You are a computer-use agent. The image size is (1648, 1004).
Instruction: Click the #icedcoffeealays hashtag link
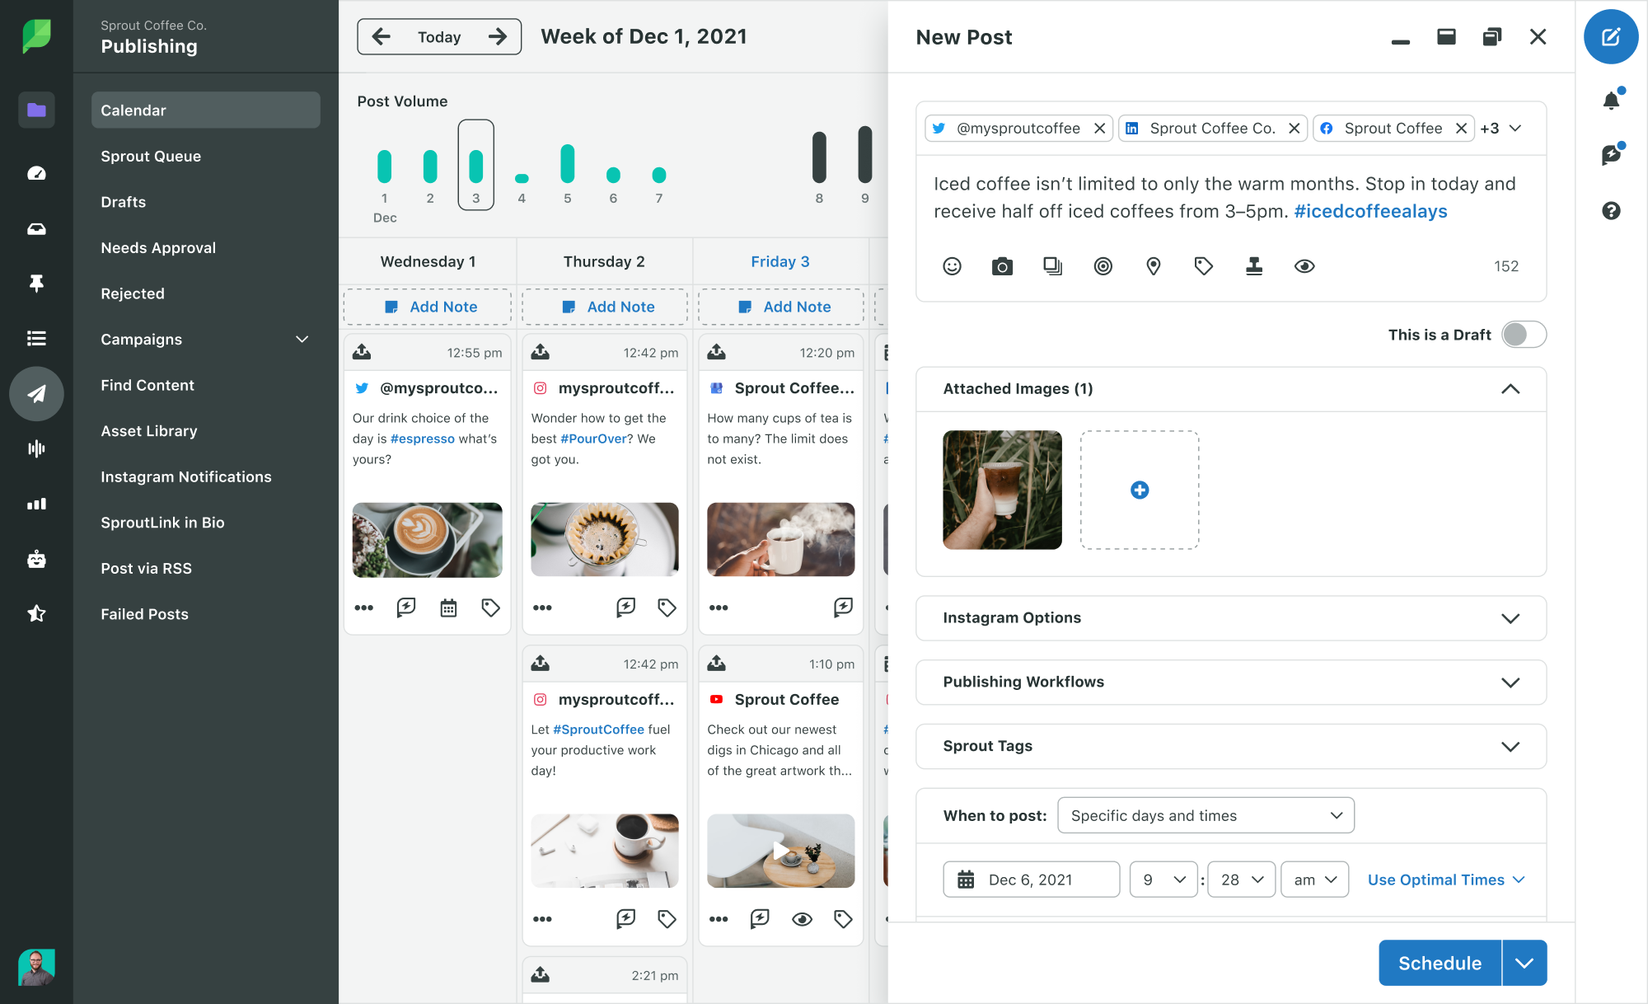coord(1369,211)
